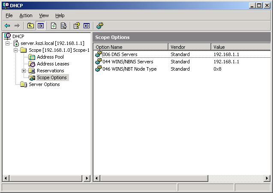The width and height of the screenshot is (273, 193).
Task: Click Standard vendor in DNS Servers row
Action: [x=180, y=54]
